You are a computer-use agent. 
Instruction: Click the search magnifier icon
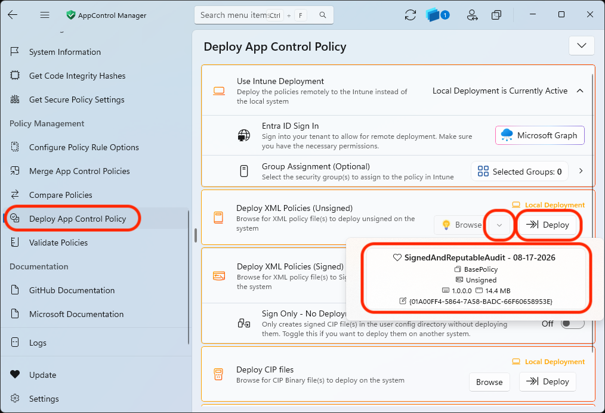coord(323,15)
